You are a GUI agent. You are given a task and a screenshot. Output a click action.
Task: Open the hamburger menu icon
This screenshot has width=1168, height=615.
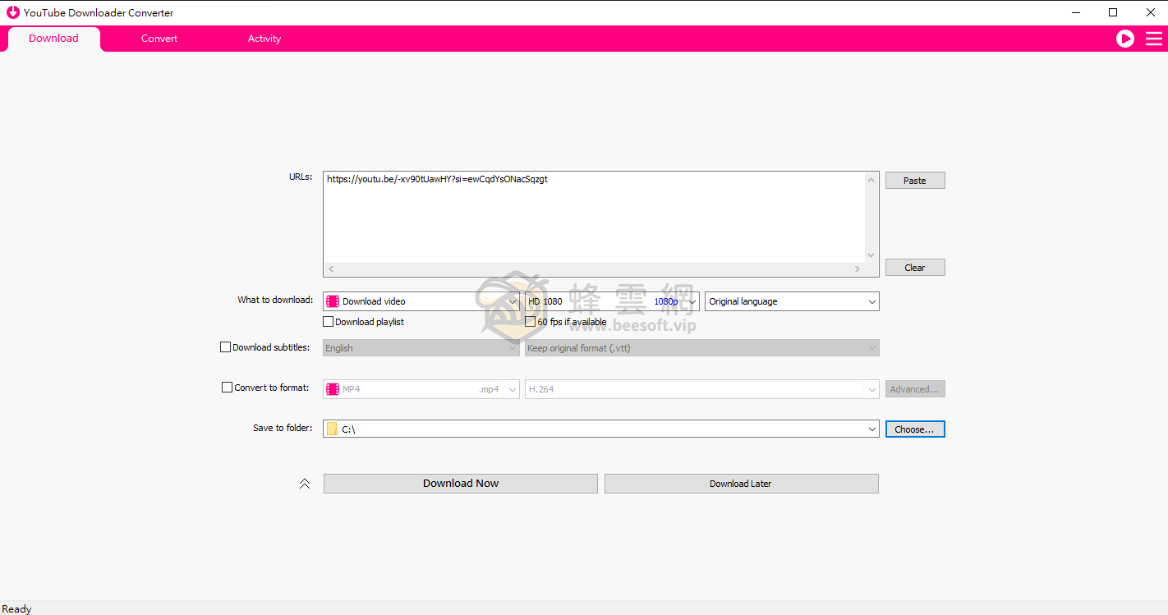tap(1154, 39)
